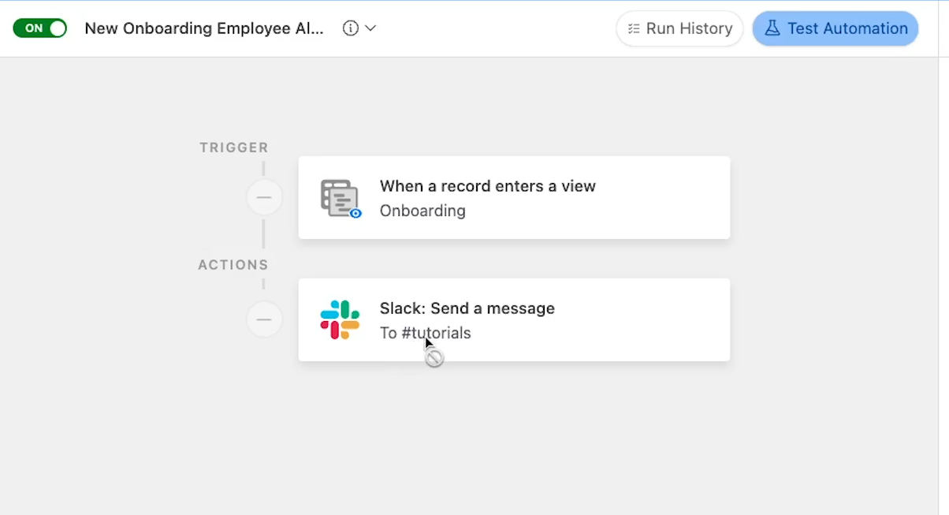Viewport: 949px width, 515px height.
Task: Open the automation info icon
Action: [x=351, y=28]
